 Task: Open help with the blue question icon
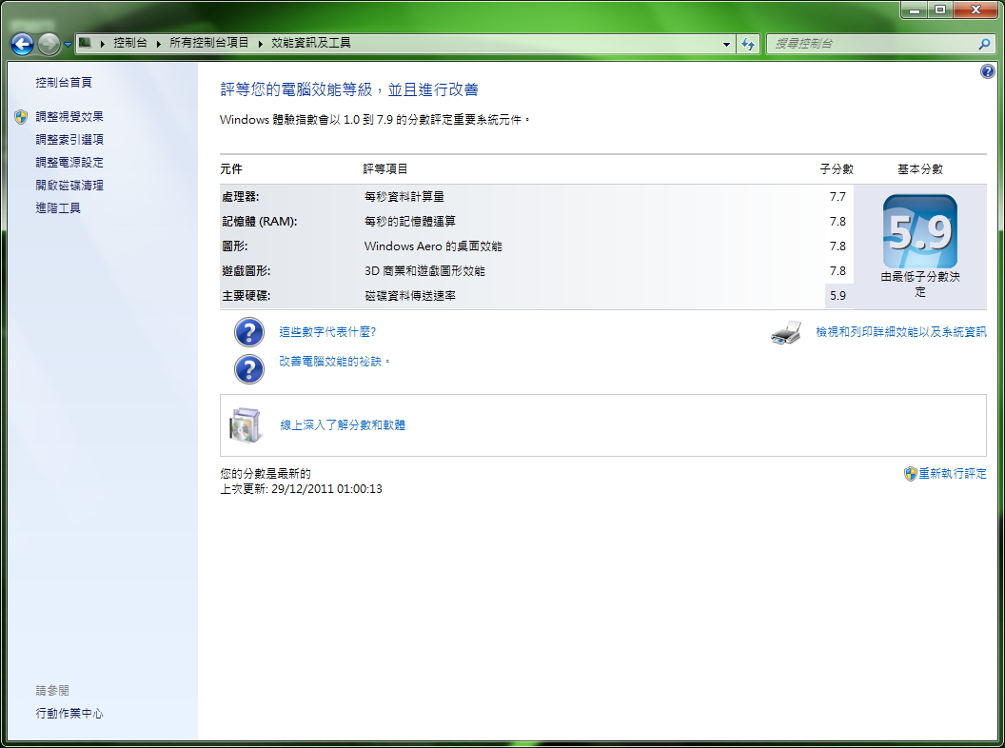[988, 71]
